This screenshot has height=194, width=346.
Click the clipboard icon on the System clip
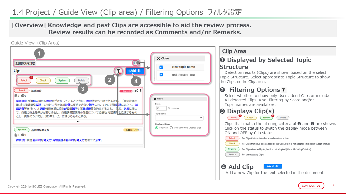[x=16, y=135]
